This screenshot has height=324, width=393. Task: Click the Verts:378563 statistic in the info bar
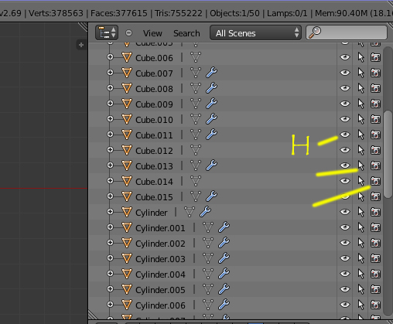pyautogui.click(x=56, y=13)
